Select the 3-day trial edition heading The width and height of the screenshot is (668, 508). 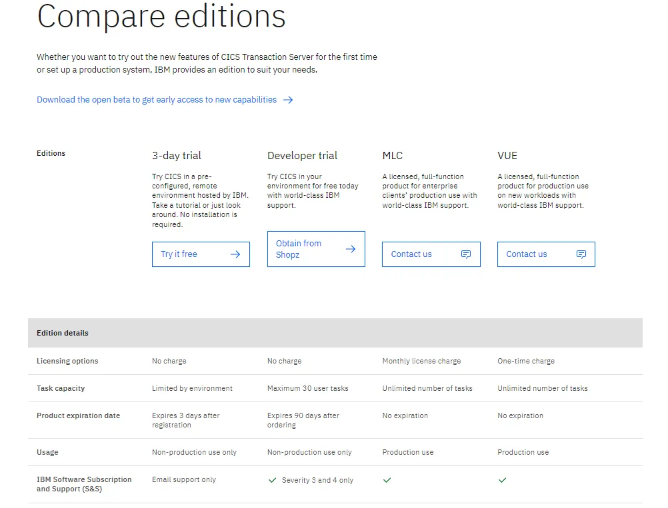point(177,156)
